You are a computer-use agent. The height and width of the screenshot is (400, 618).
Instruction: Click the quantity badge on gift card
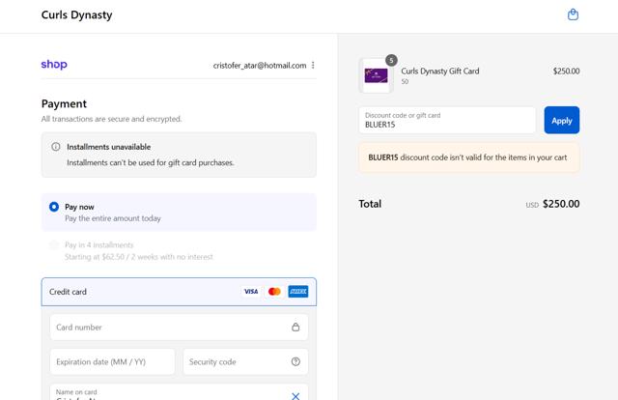391,60
